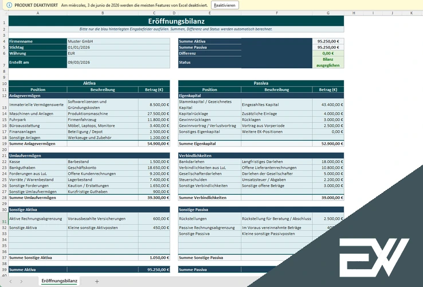Select the EUR currency cell

119,53
